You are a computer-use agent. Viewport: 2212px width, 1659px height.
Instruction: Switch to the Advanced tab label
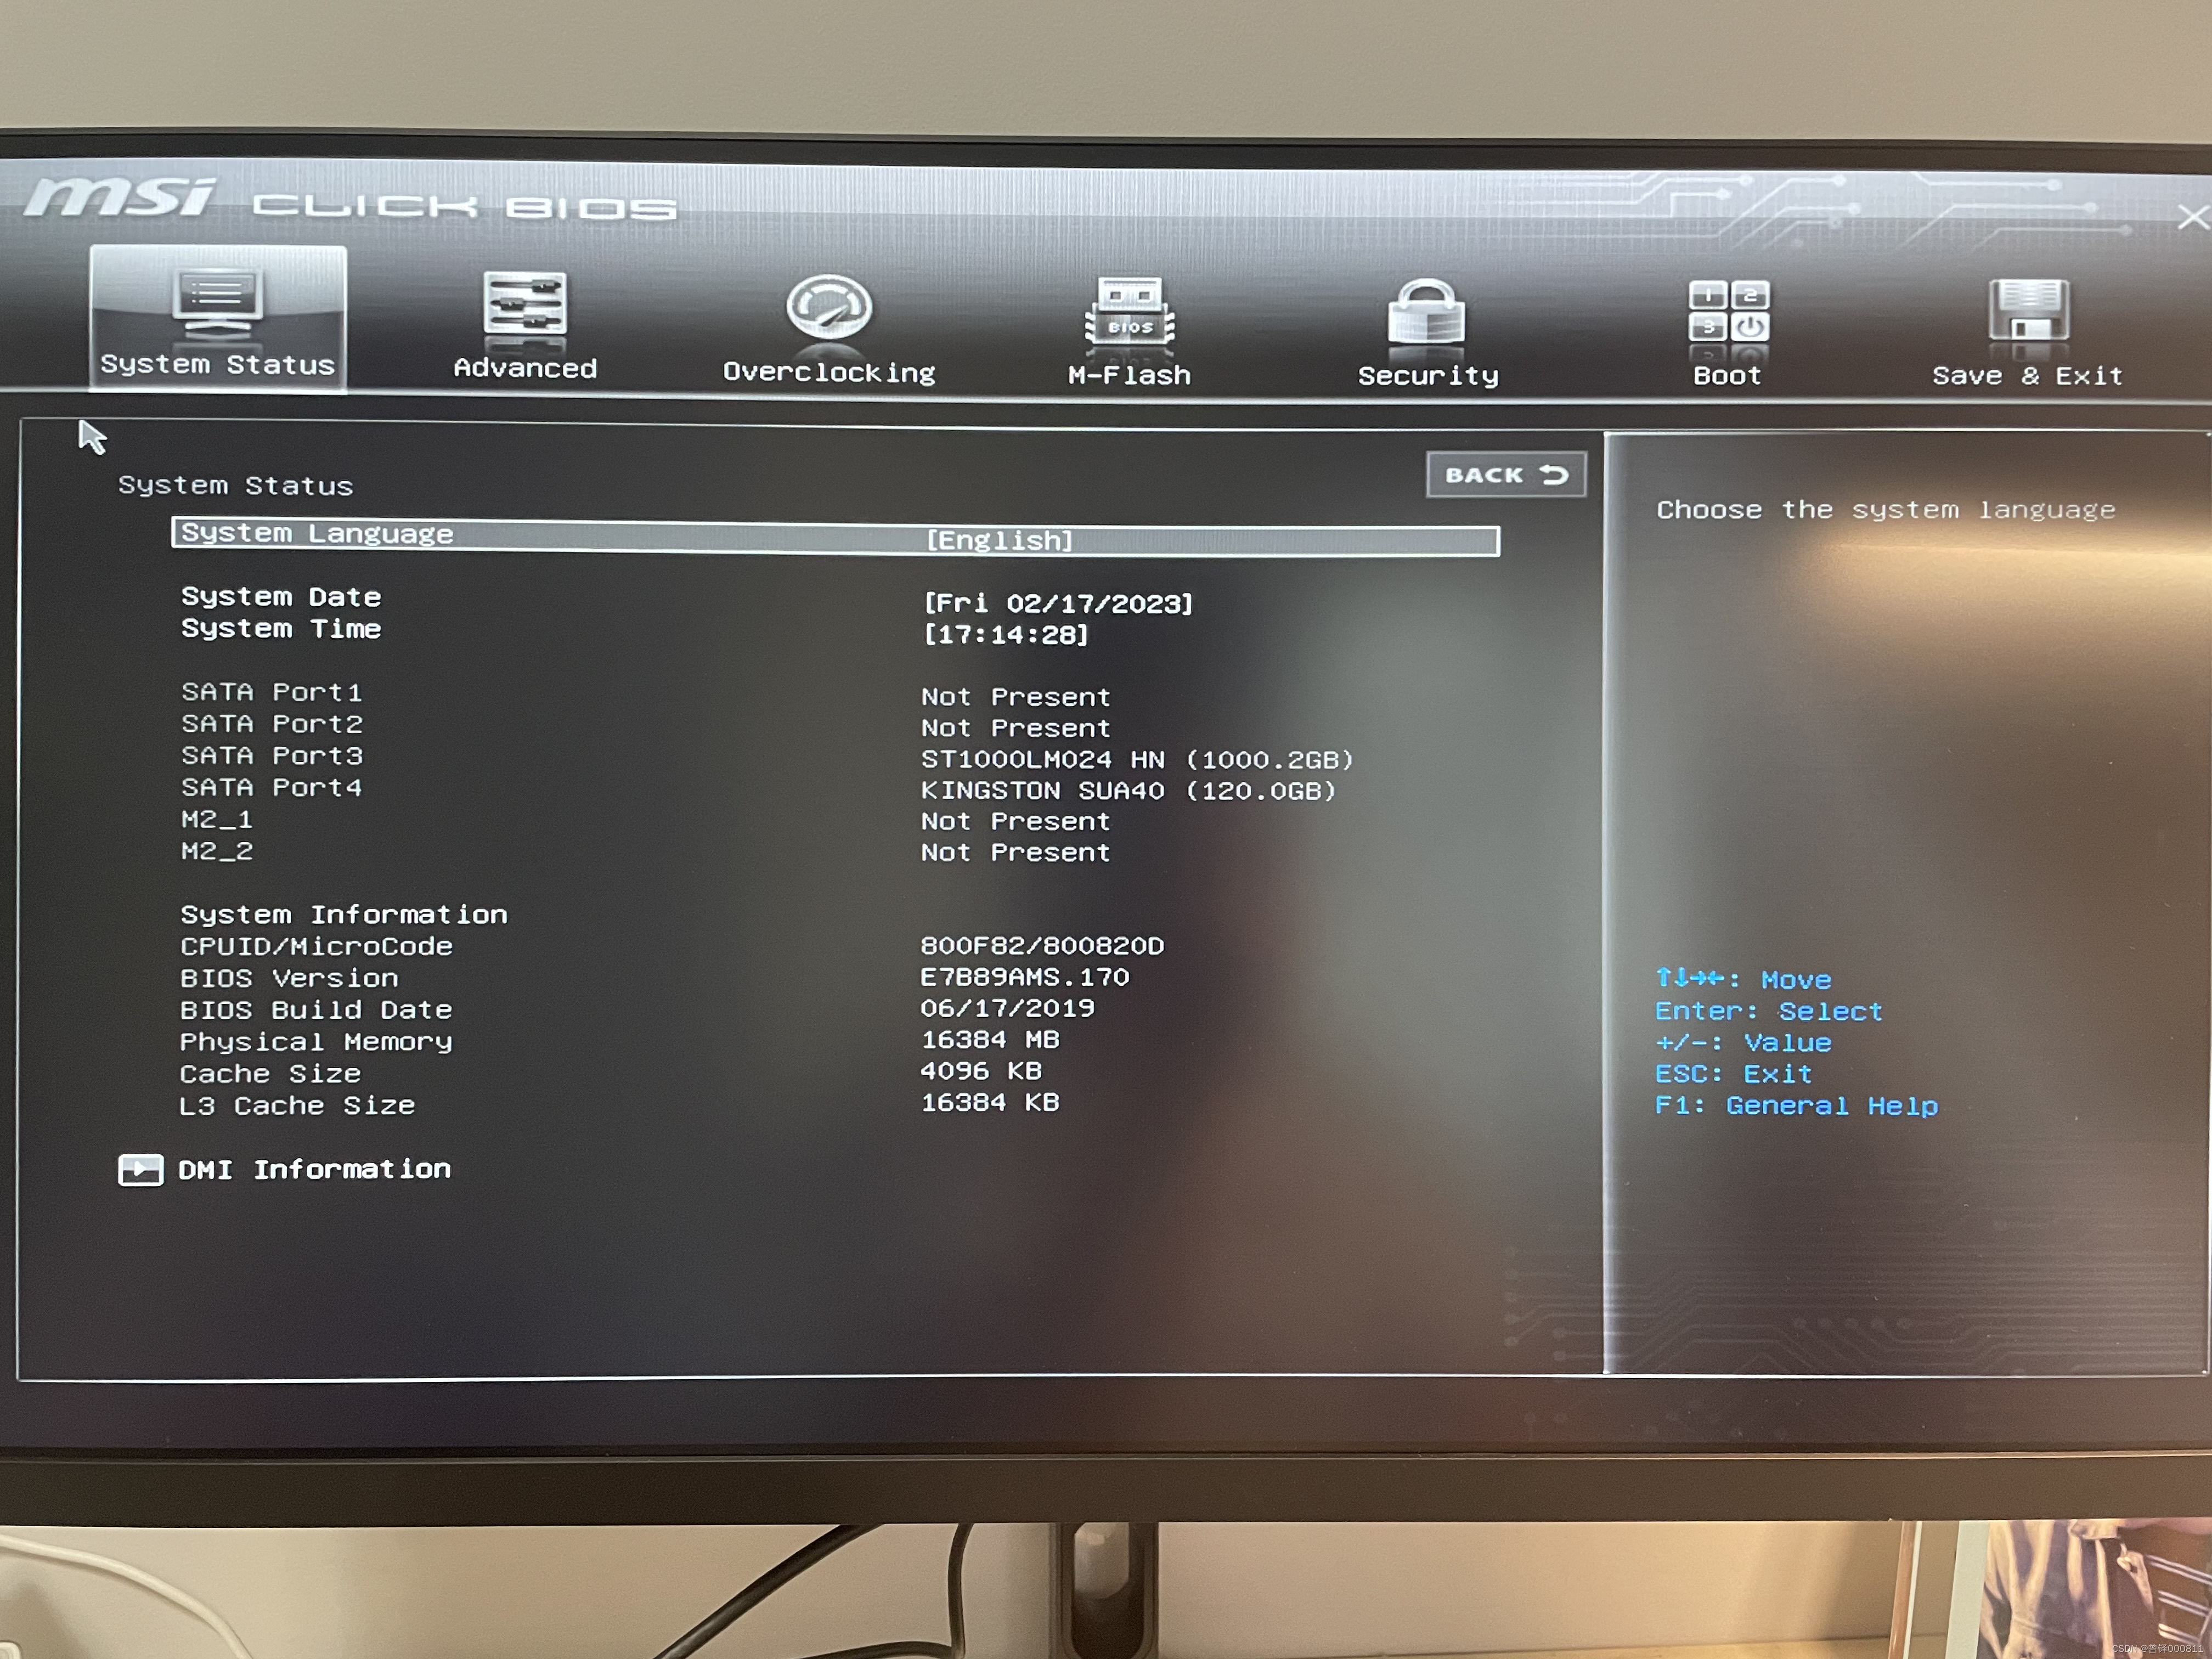[x=525, y=368]
